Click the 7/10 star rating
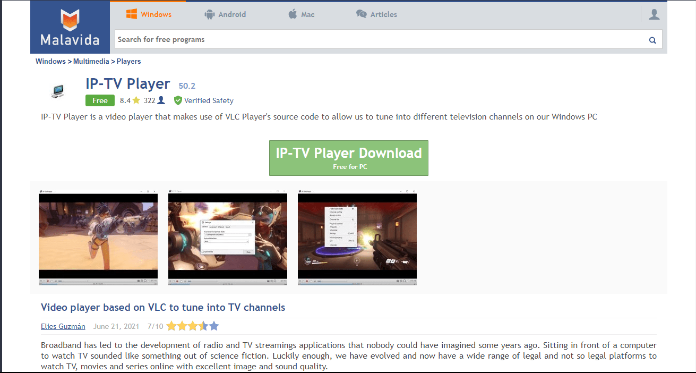This screenshot has height=373, width=696. pos(193,326)
